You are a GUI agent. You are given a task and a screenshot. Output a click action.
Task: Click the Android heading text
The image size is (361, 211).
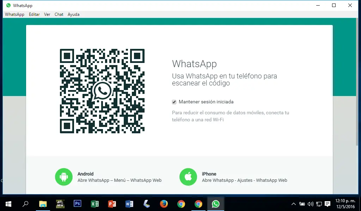pyautogui.click(x=85, y=174)
